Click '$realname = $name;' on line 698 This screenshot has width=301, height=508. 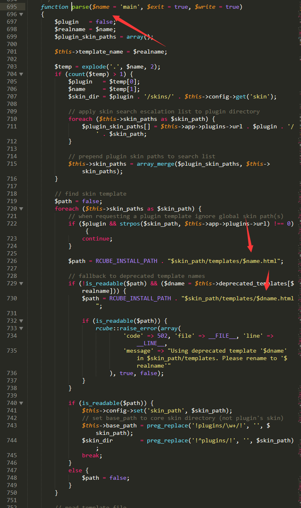coord(85,29)
